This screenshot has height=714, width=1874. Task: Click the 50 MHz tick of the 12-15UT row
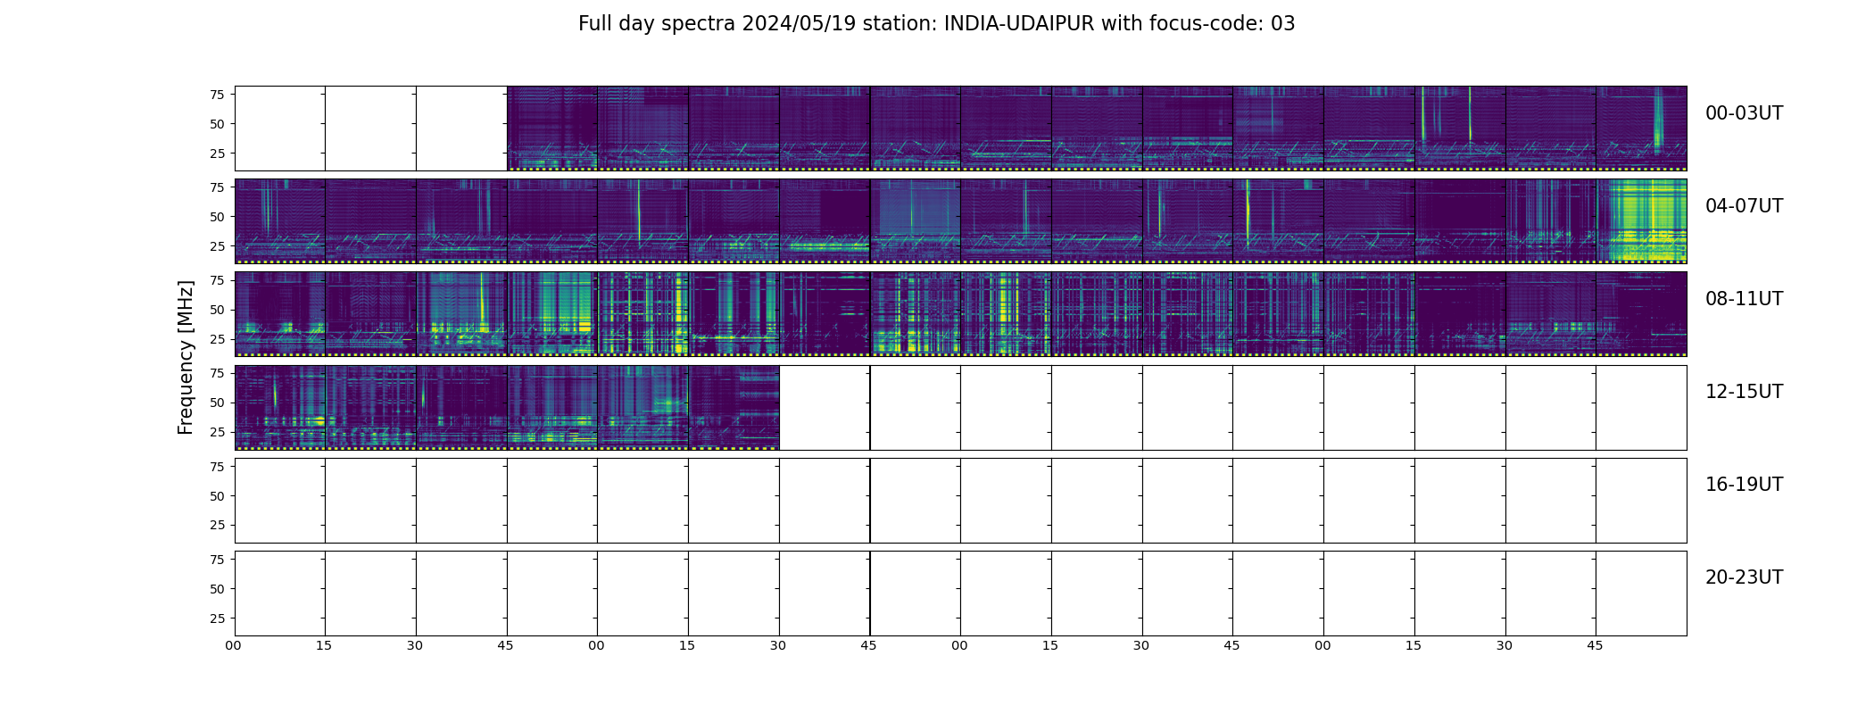(x=217, y=403)
